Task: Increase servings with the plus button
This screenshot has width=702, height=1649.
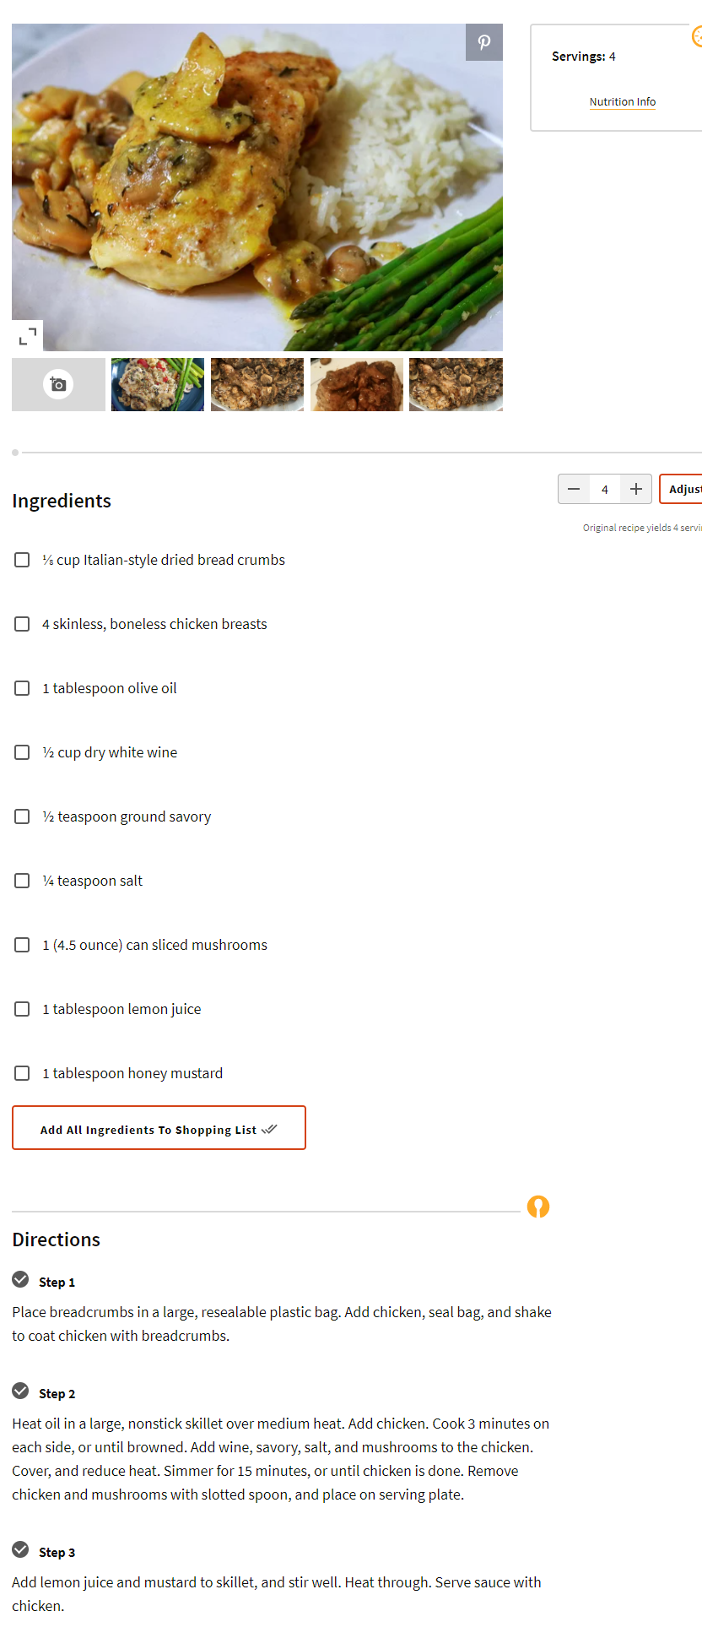Action: 636,489
